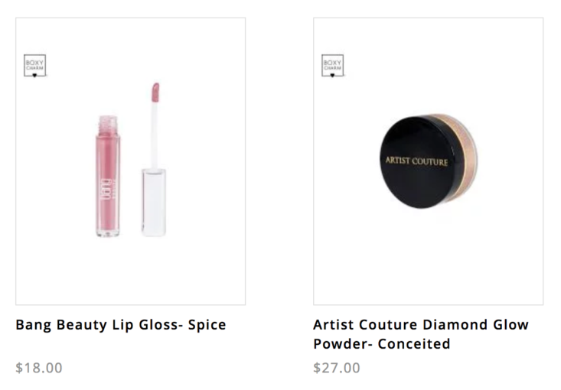Click the clear cap of the gloss wand
This screenshot has width=561, height=390.
click(154, 203)
